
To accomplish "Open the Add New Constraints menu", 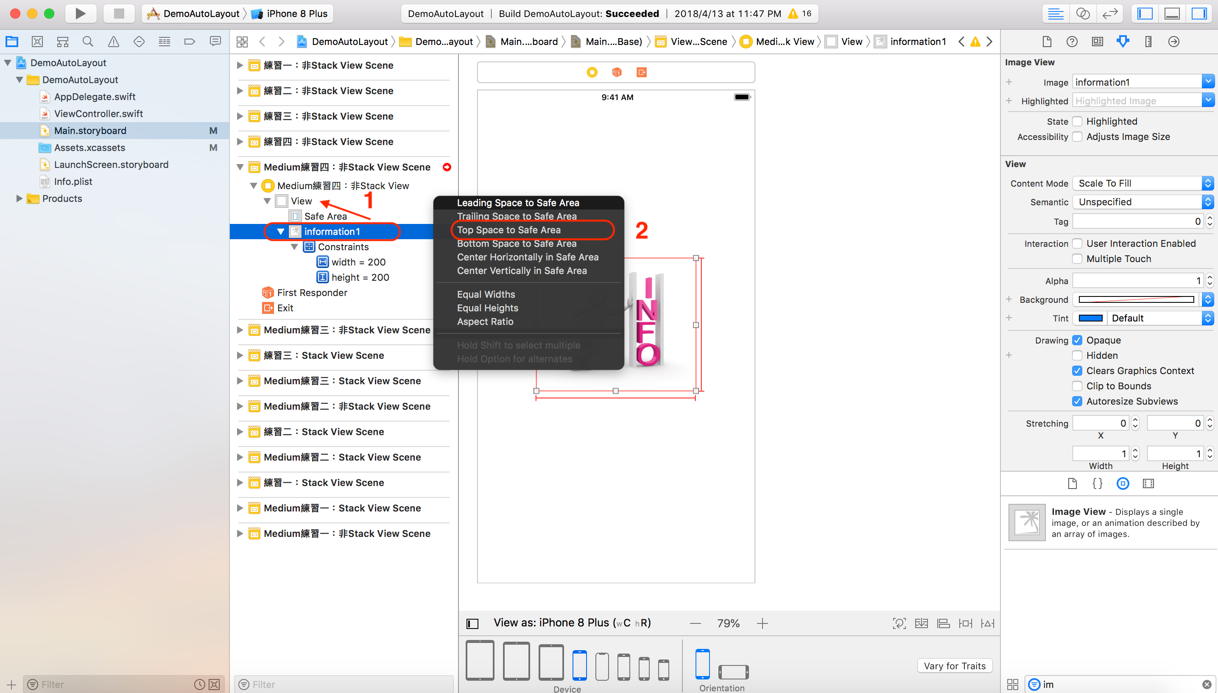I will click(965, 623).
